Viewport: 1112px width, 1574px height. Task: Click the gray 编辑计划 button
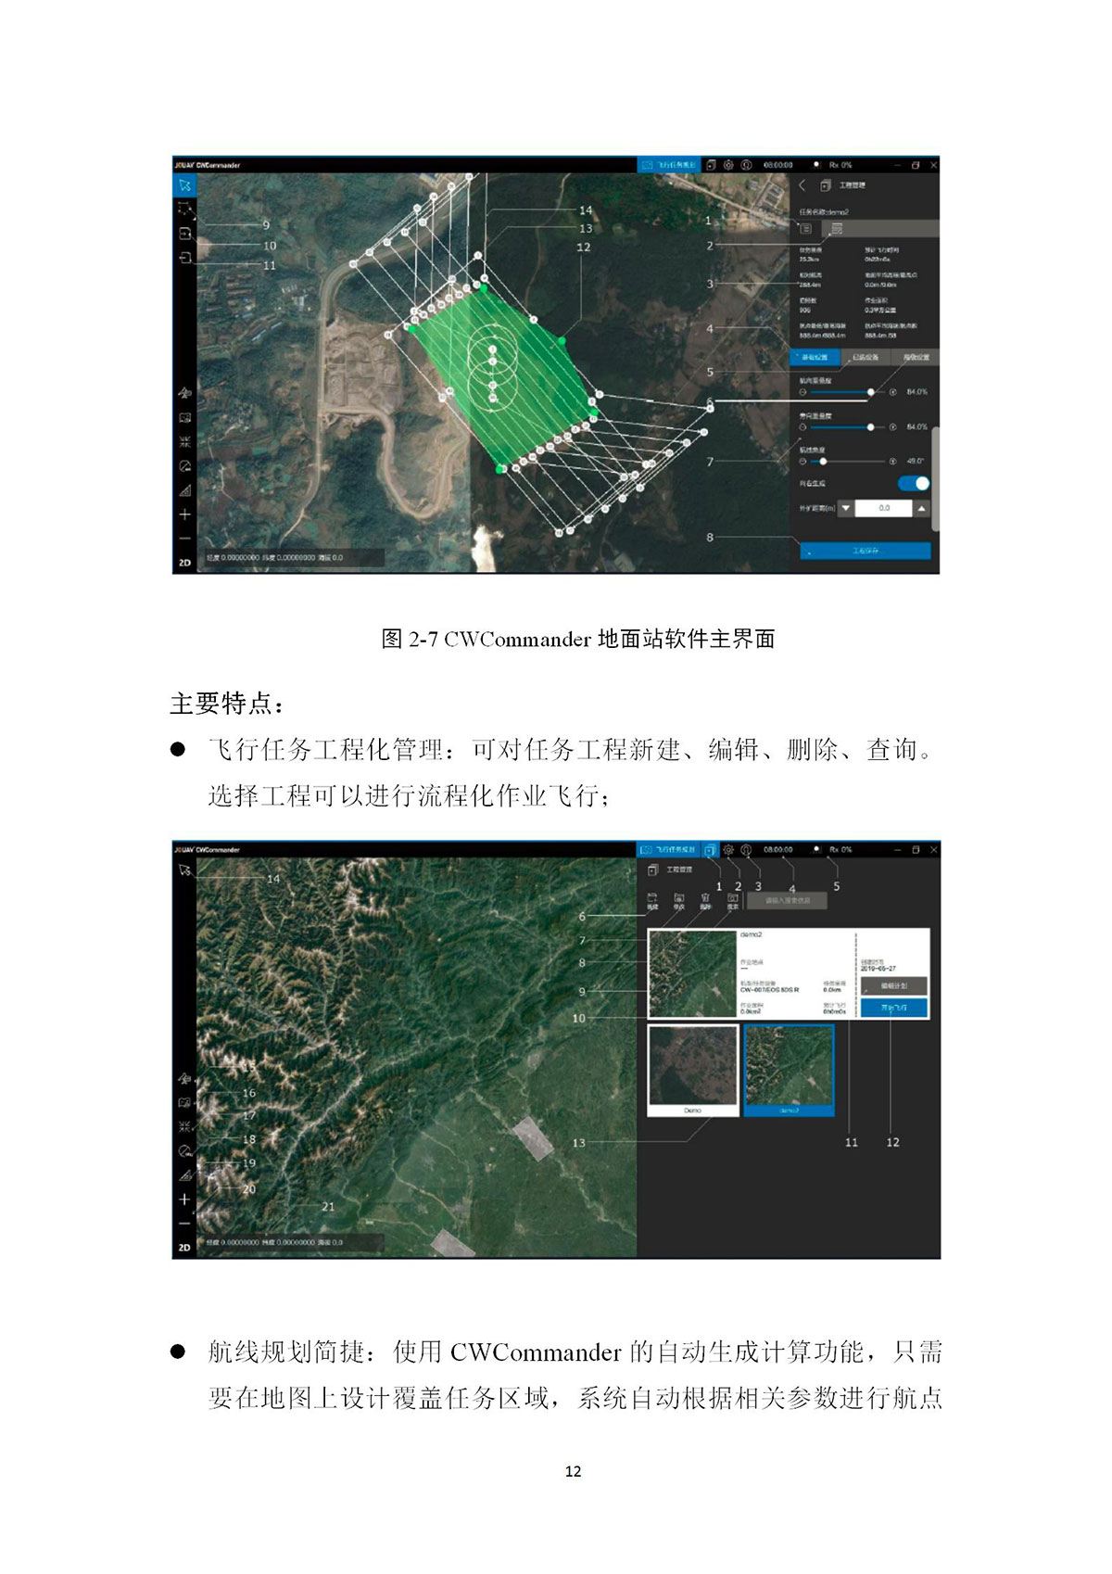coord(893,985)
